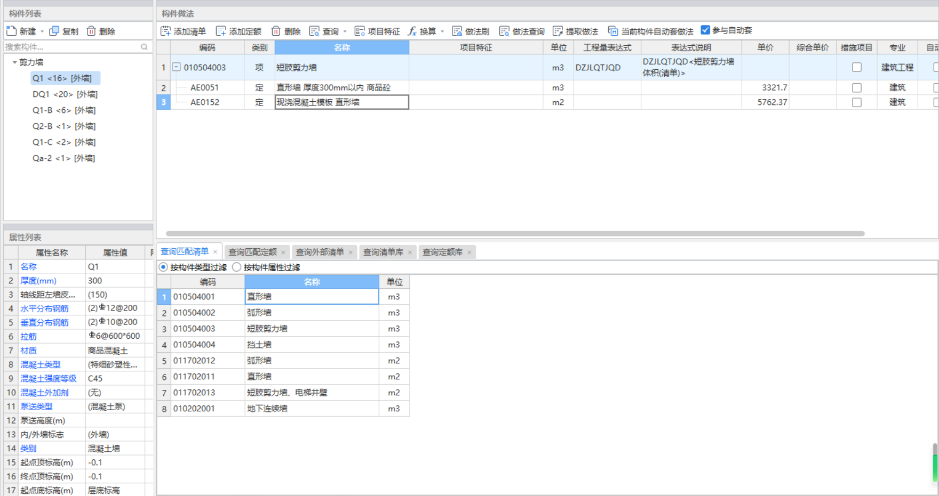The width and height of the screenshot is (939, 496).
Task: Click the 做法刷 toolbar icon
Action: pyautogui.click(x=457, y=31)
